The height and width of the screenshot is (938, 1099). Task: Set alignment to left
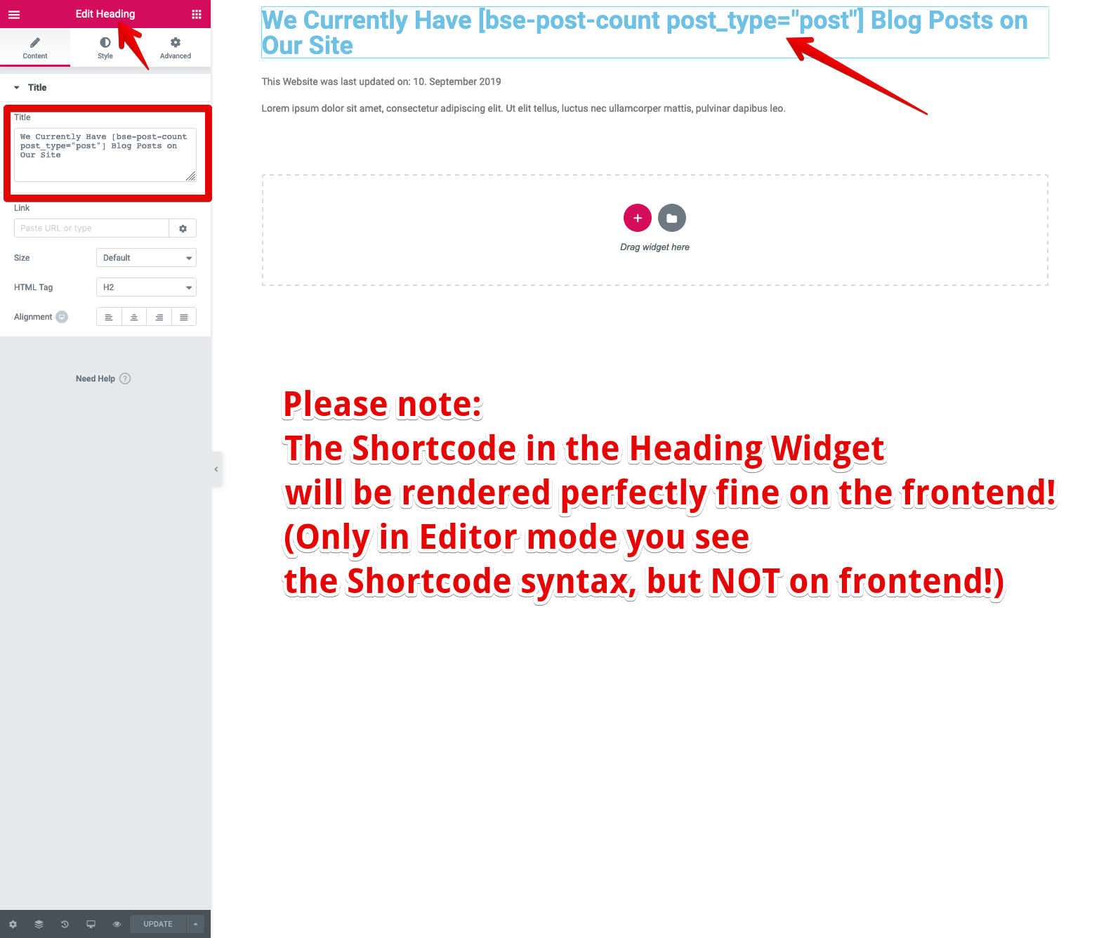point(109,317)
